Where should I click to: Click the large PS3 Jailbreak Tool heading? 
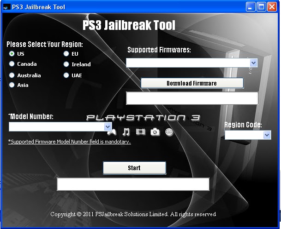tap(129, 25)
